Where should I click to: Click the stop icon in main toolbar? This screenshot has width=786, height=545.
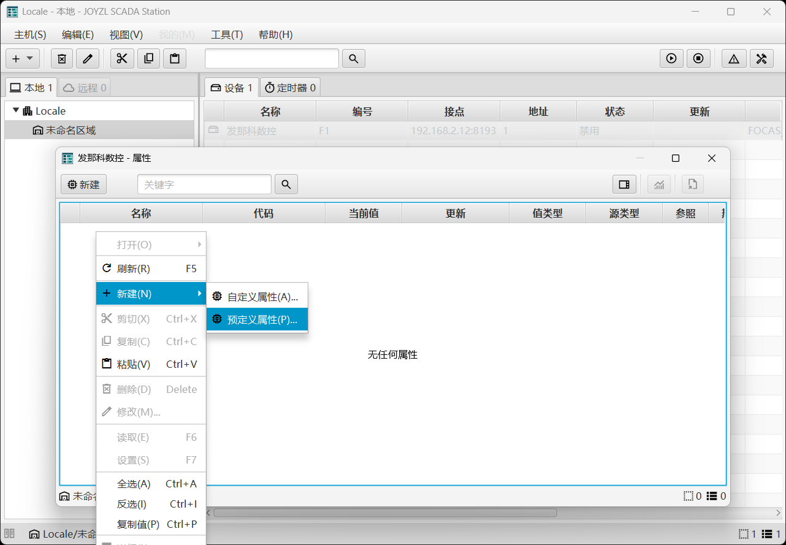click(x=698, y=58)
